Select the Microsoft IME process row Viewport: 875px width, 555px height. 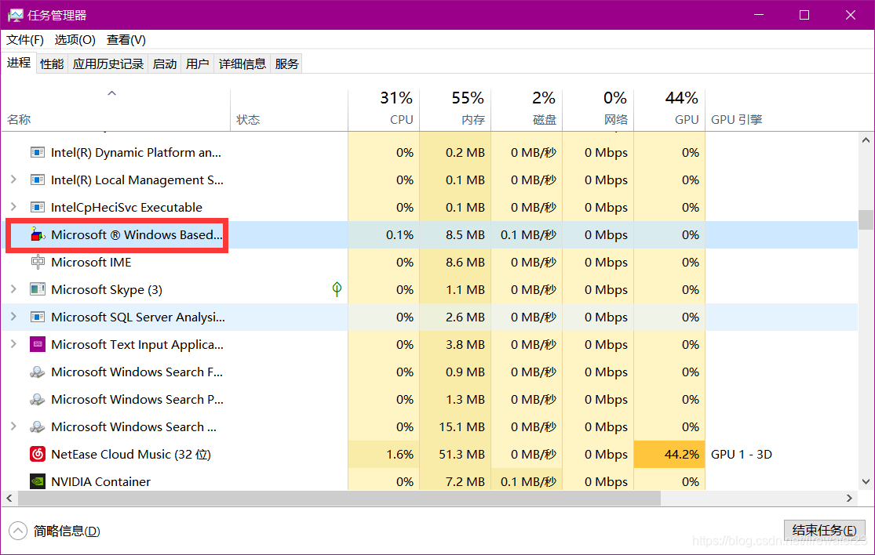click(x=430, y=262)
